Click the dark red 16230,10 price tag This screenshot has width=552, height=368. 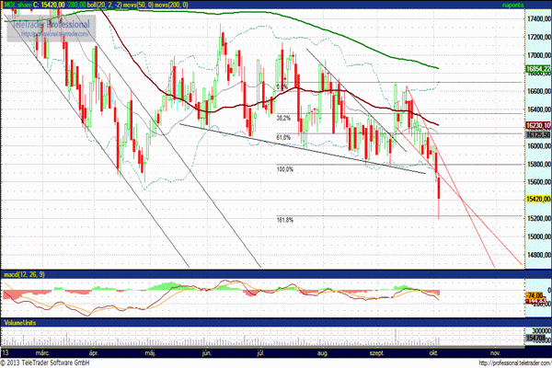[x=536, y=125]
